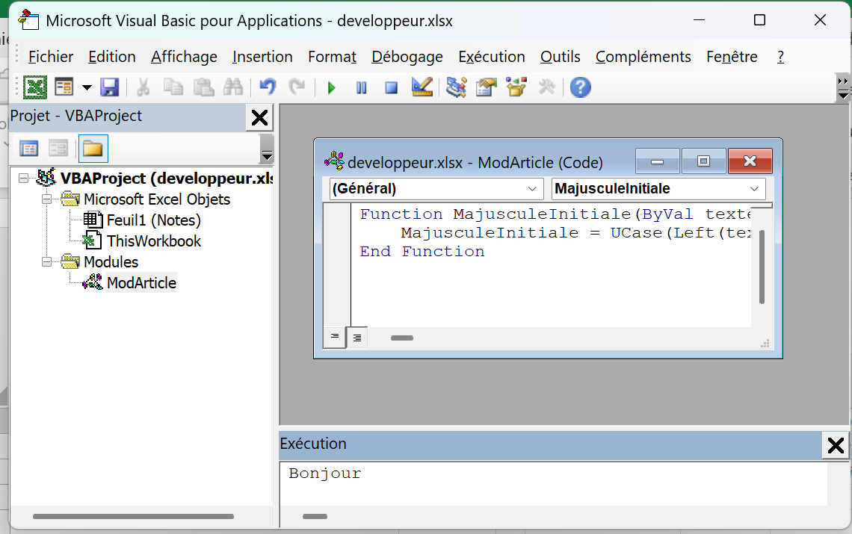Collapse the Modules folder

click(47, 262)
